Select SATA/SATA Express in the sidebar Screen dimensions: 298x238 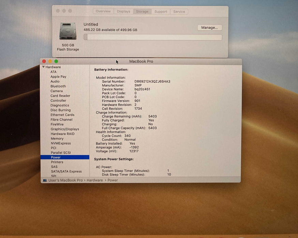(66, 171)
